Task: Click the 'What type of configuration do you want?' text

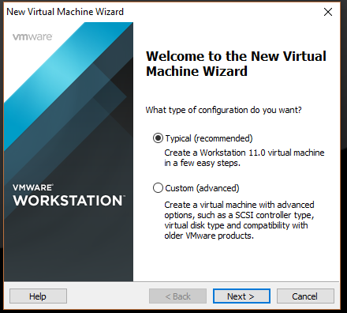Action: click(x=223, y=110)
